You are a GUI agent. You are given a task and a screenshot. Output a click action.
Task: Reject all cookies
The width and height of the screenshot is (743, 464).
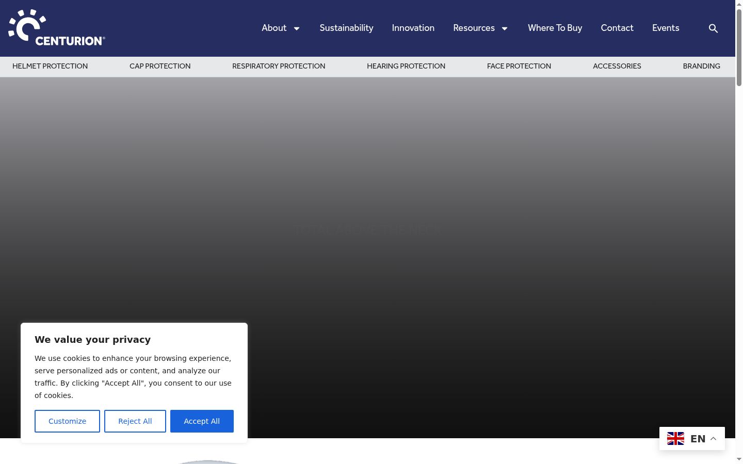135,421
